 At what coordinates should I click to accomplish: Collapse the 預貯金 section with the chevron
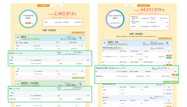pos(83,38)
